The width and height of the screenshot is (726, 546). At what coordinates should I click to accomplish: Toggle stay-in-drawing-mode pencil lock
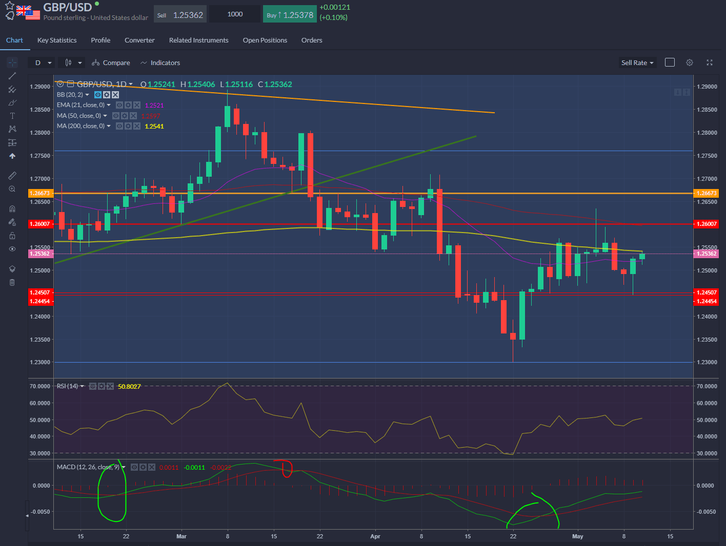12,222
